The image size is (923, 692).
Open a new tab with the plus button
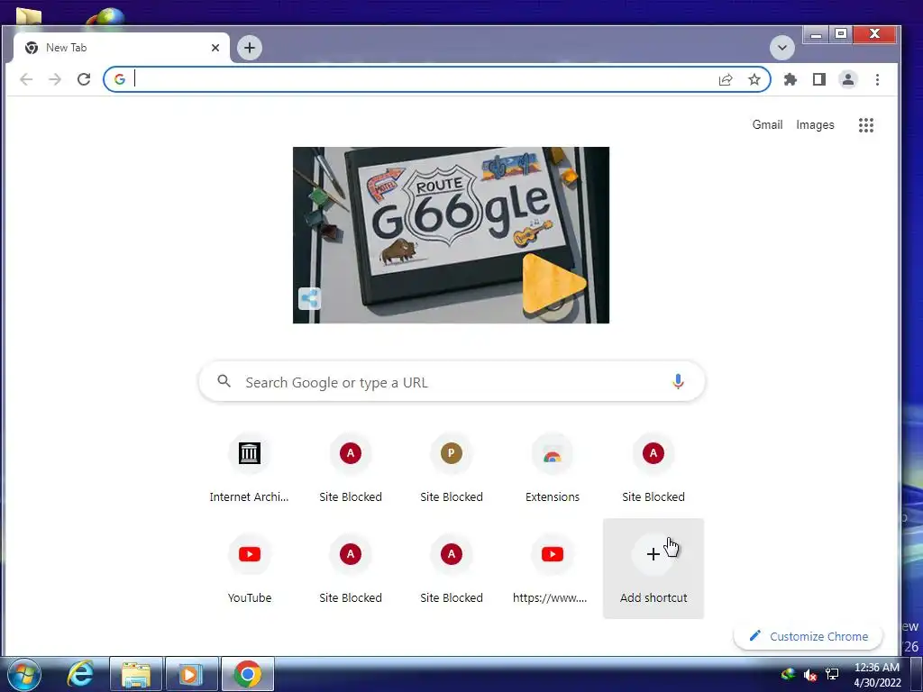tap(250, 48)
